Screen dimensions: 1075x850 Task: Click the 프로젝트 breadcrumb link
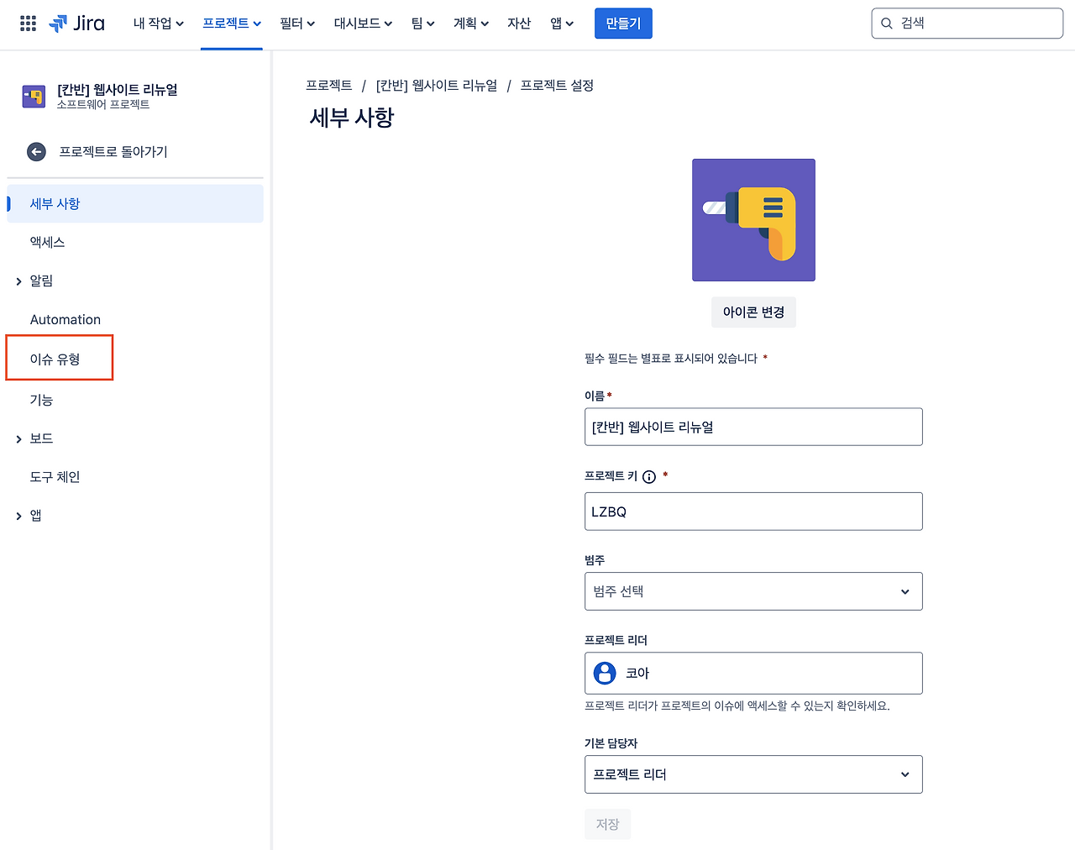tap(329, 86)
